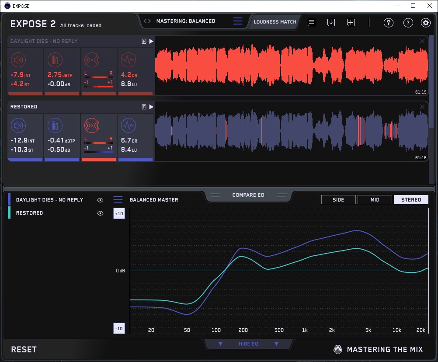Click the export download icon
Image resolution: width=438 pixels, height=362 pixels.
coord(331,22)
